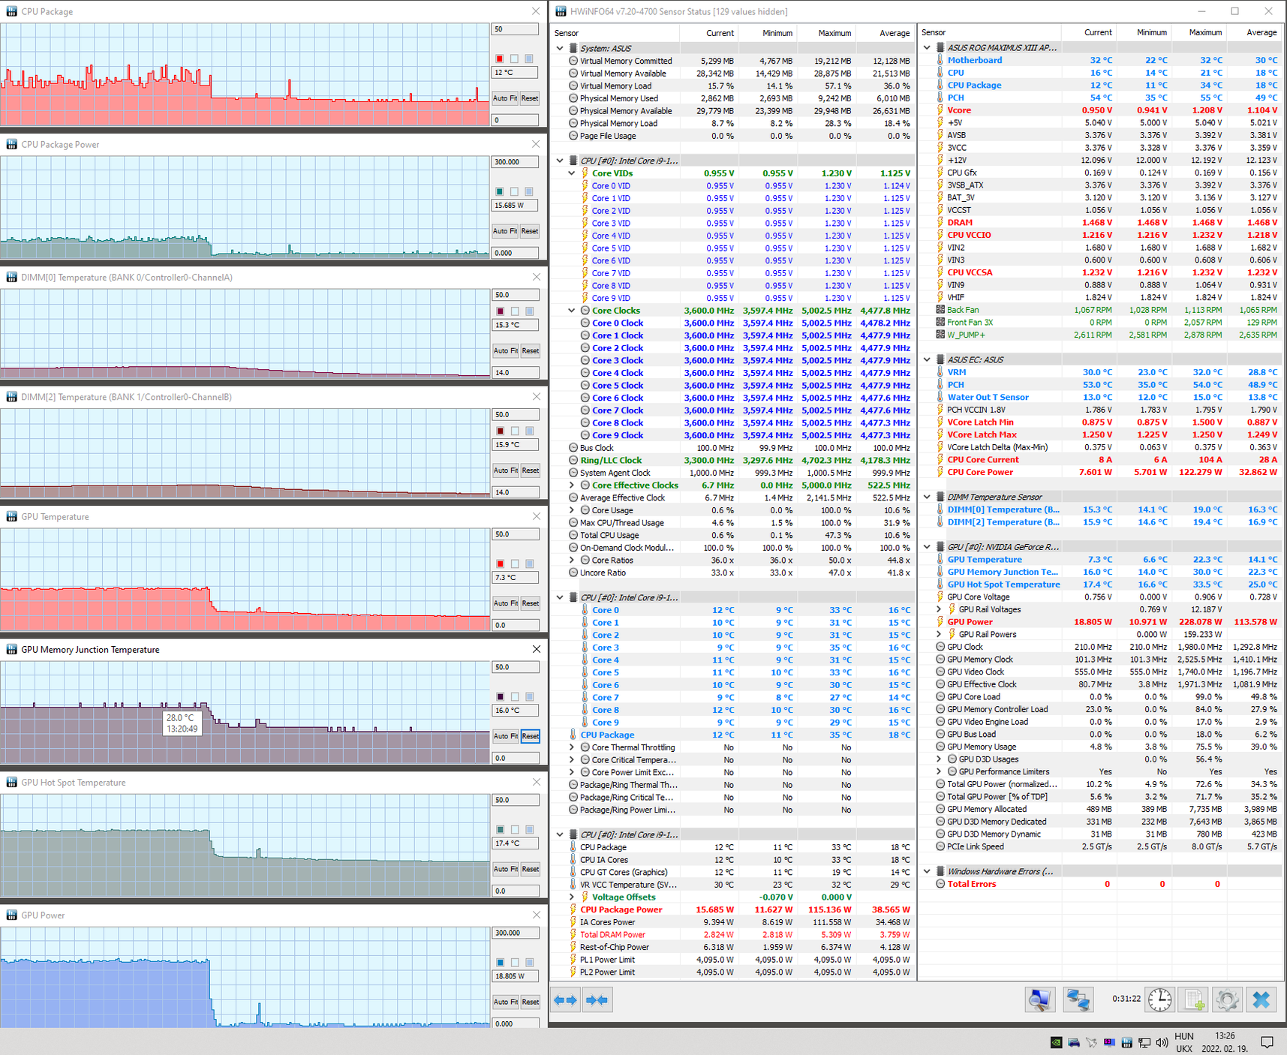Click Reset in DIMM[0] Temperature graph
The image size is (1287, 1055).
(530, 350)
